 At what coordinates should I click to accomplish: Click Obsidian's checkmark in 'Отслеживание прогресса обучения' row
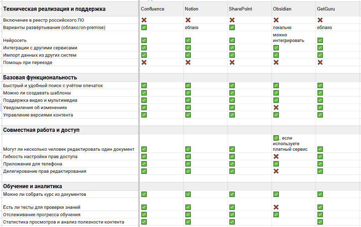276,214
